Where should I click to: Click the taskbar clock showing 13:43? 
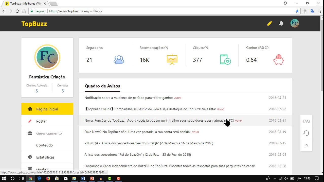307,178
